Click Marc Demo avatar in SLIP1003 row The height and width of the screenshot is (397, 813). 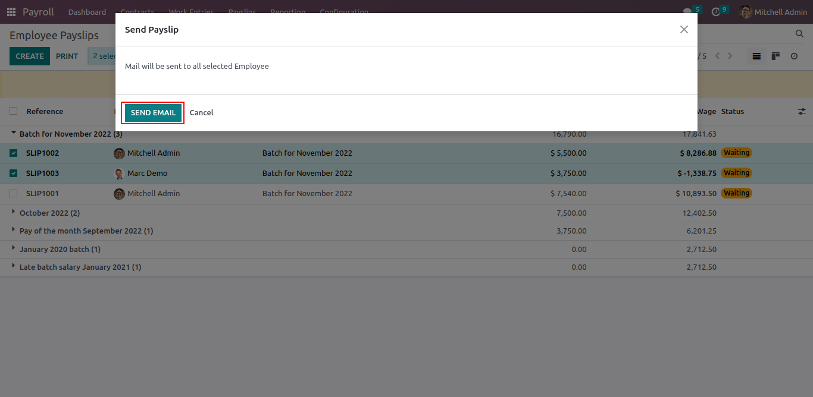[119, 174]
